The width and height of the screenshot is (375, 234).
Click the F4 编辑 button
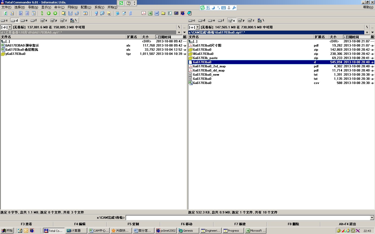coord(80,224)
